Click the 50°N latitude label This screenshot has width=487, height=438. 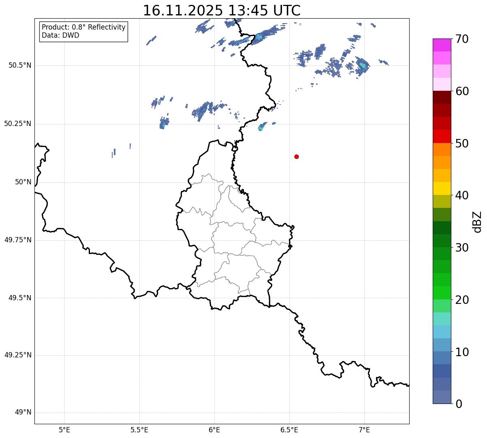23,182
